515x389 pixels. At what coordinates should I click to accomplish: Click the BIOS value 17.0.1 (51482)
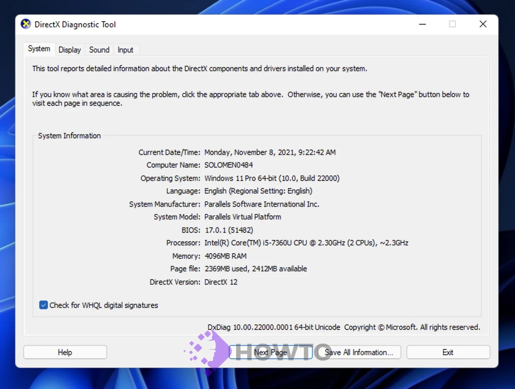coord(229,230)
